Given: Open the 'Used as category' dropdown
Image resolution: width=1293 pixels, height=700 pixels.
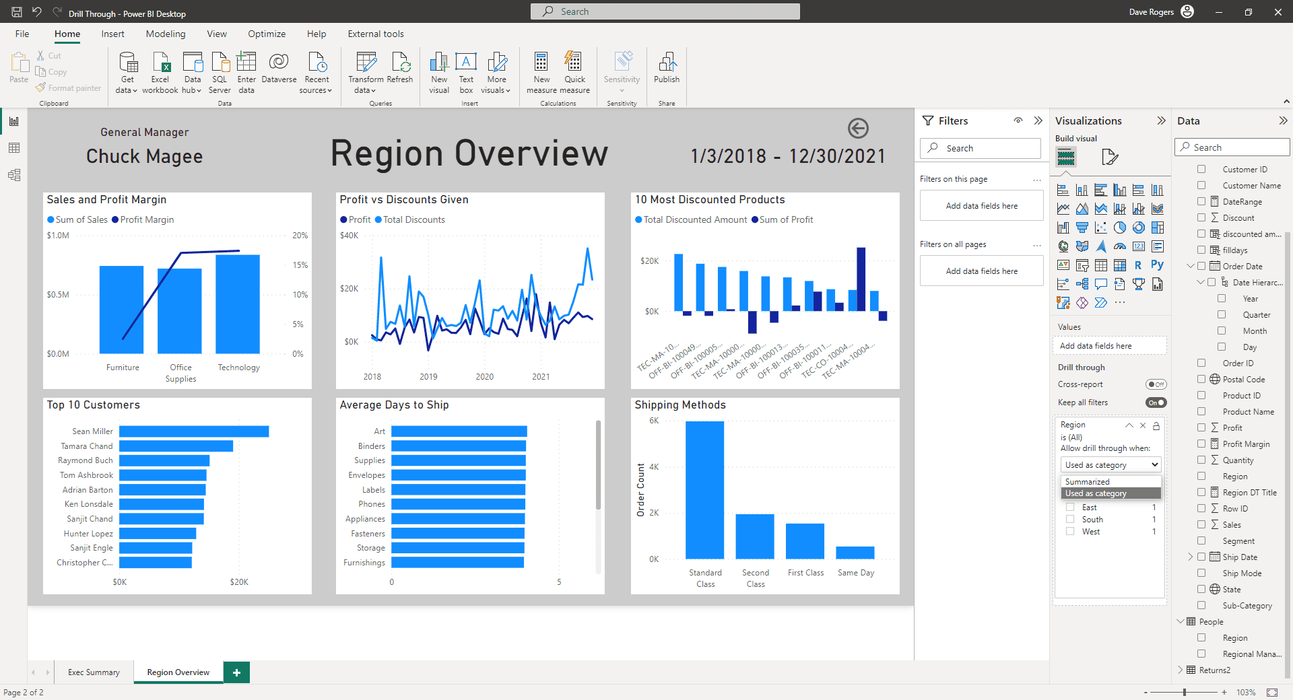Looking at the screenshot, I should 1110,465.
